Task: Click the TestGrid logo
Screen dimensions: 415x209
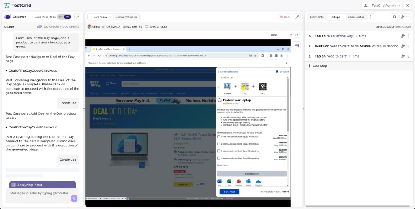Action: point(17,6)
